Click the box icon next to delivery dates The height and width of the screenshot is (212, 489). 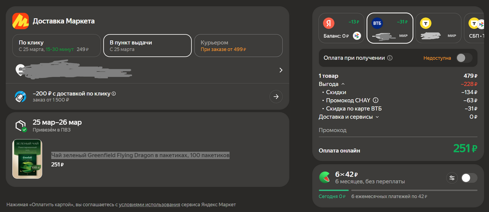pos(21,126)
